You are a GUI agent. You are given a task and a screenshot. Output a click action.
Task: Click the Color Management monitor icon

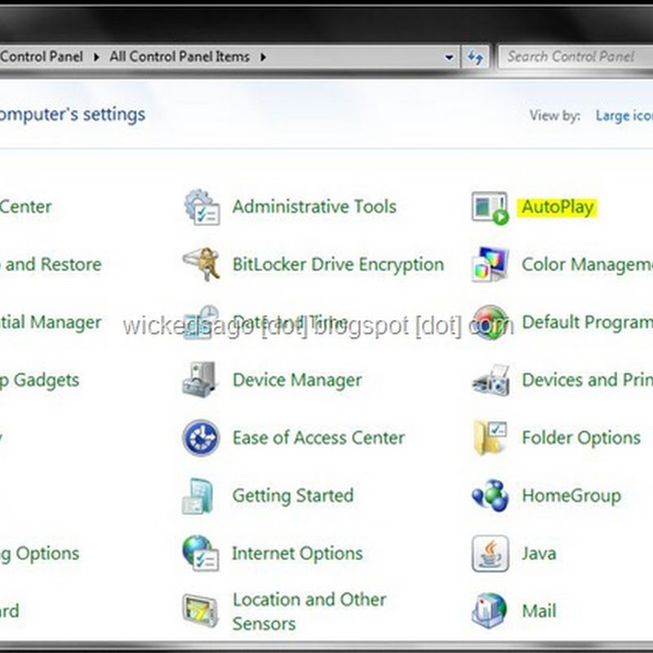pos(491,264)
